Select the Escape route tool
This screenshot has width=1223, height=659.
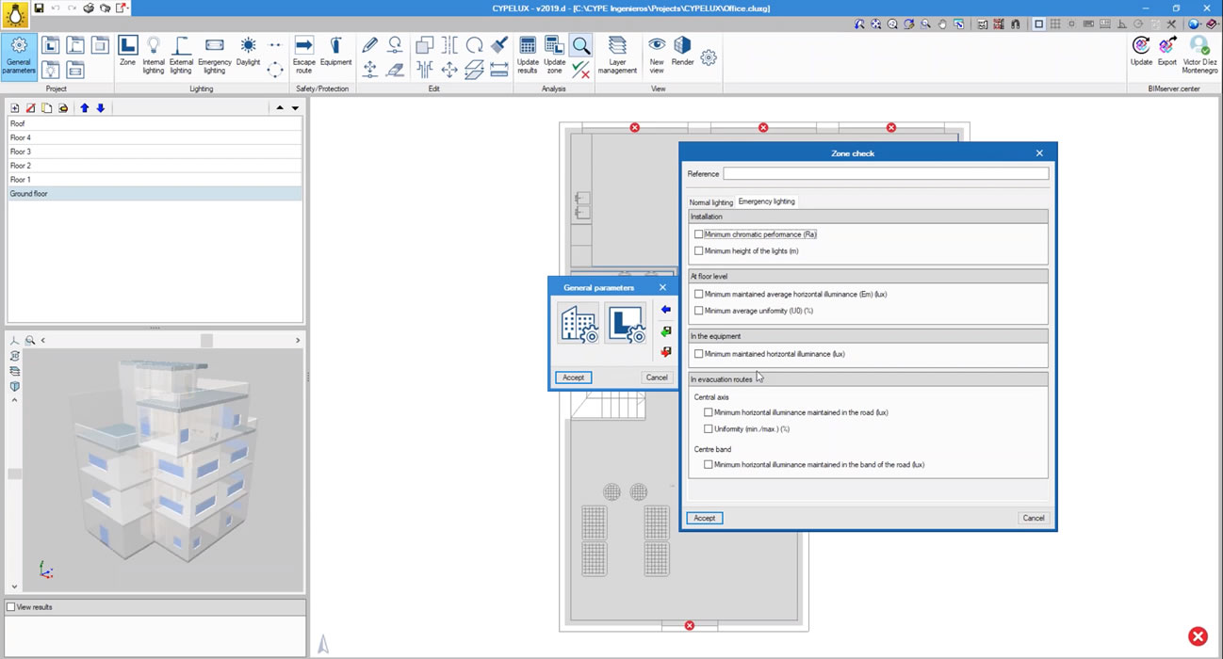(303, 55)
